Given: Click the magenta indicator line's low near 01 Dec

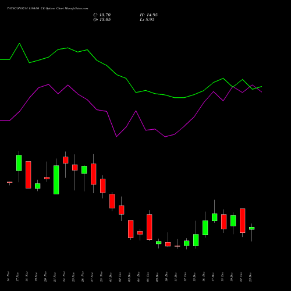Looking at the screenshot, I should tap(116, 137).
